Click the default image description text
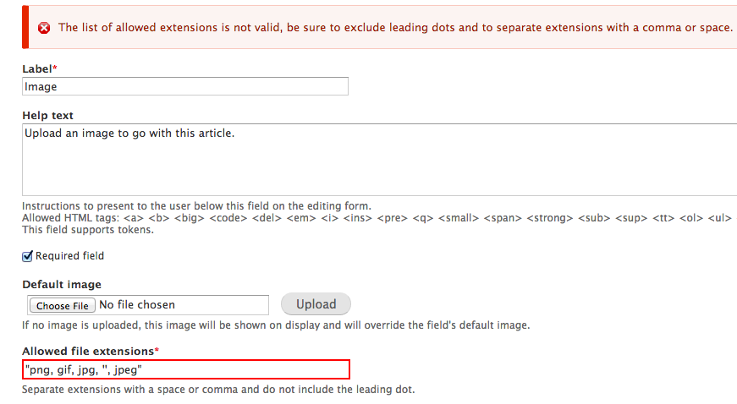 pos(276,325)
